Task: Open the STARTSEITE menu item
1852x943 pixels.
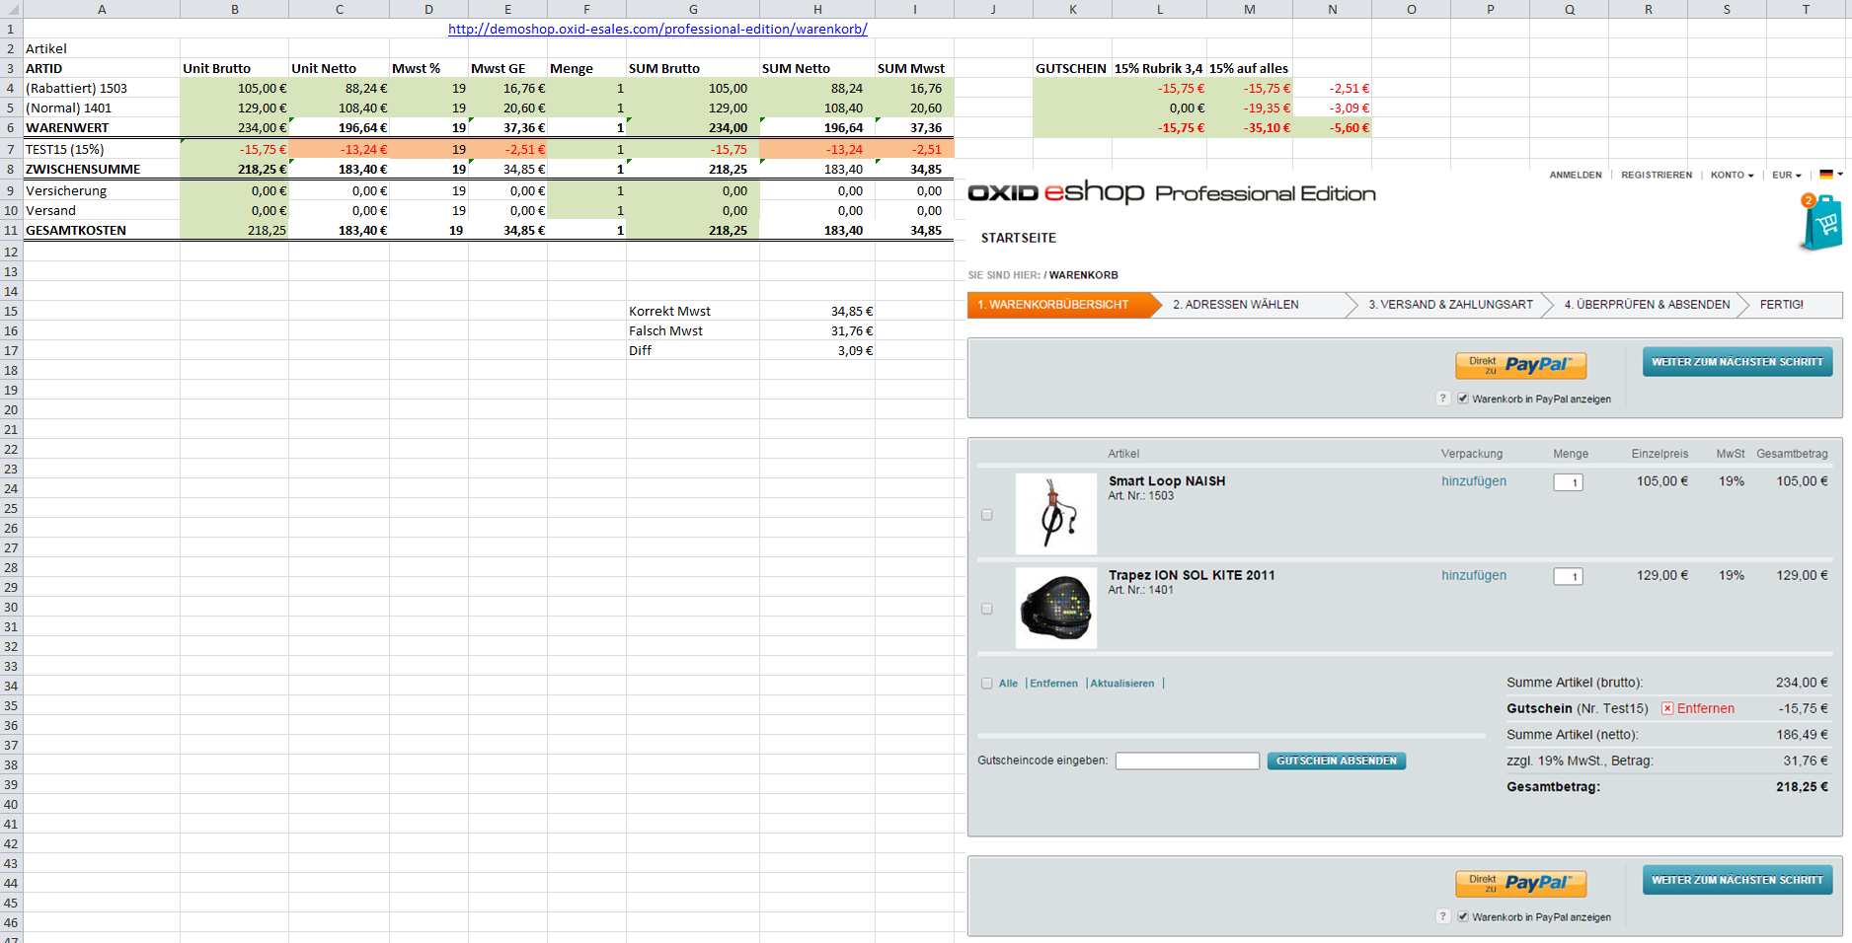Action: point(1019,238)
